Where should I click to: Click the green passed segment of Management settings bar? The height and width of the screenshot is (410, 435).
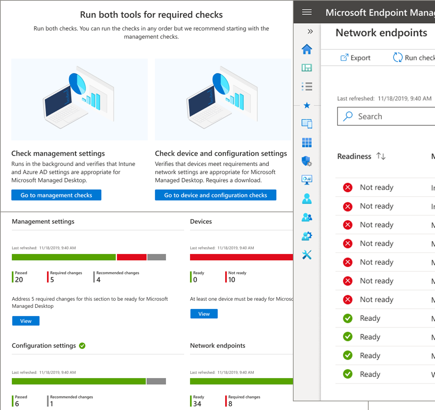click(x=64, y=257)
